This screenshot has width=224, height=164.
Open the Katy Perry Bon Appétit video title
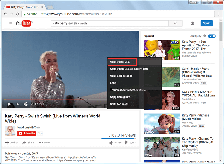point(196,45)
